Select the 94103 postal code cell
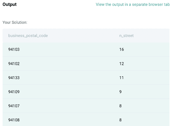This screenshot has height=126, width=172. coord(14,49)
